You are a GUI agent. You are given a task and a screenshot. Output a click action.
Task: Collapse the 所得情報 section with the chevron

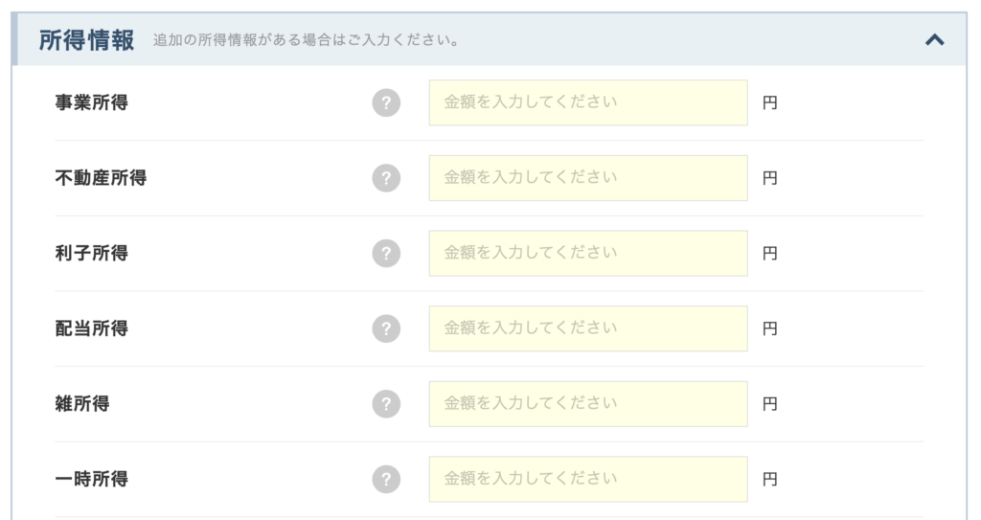click(935, 40)
